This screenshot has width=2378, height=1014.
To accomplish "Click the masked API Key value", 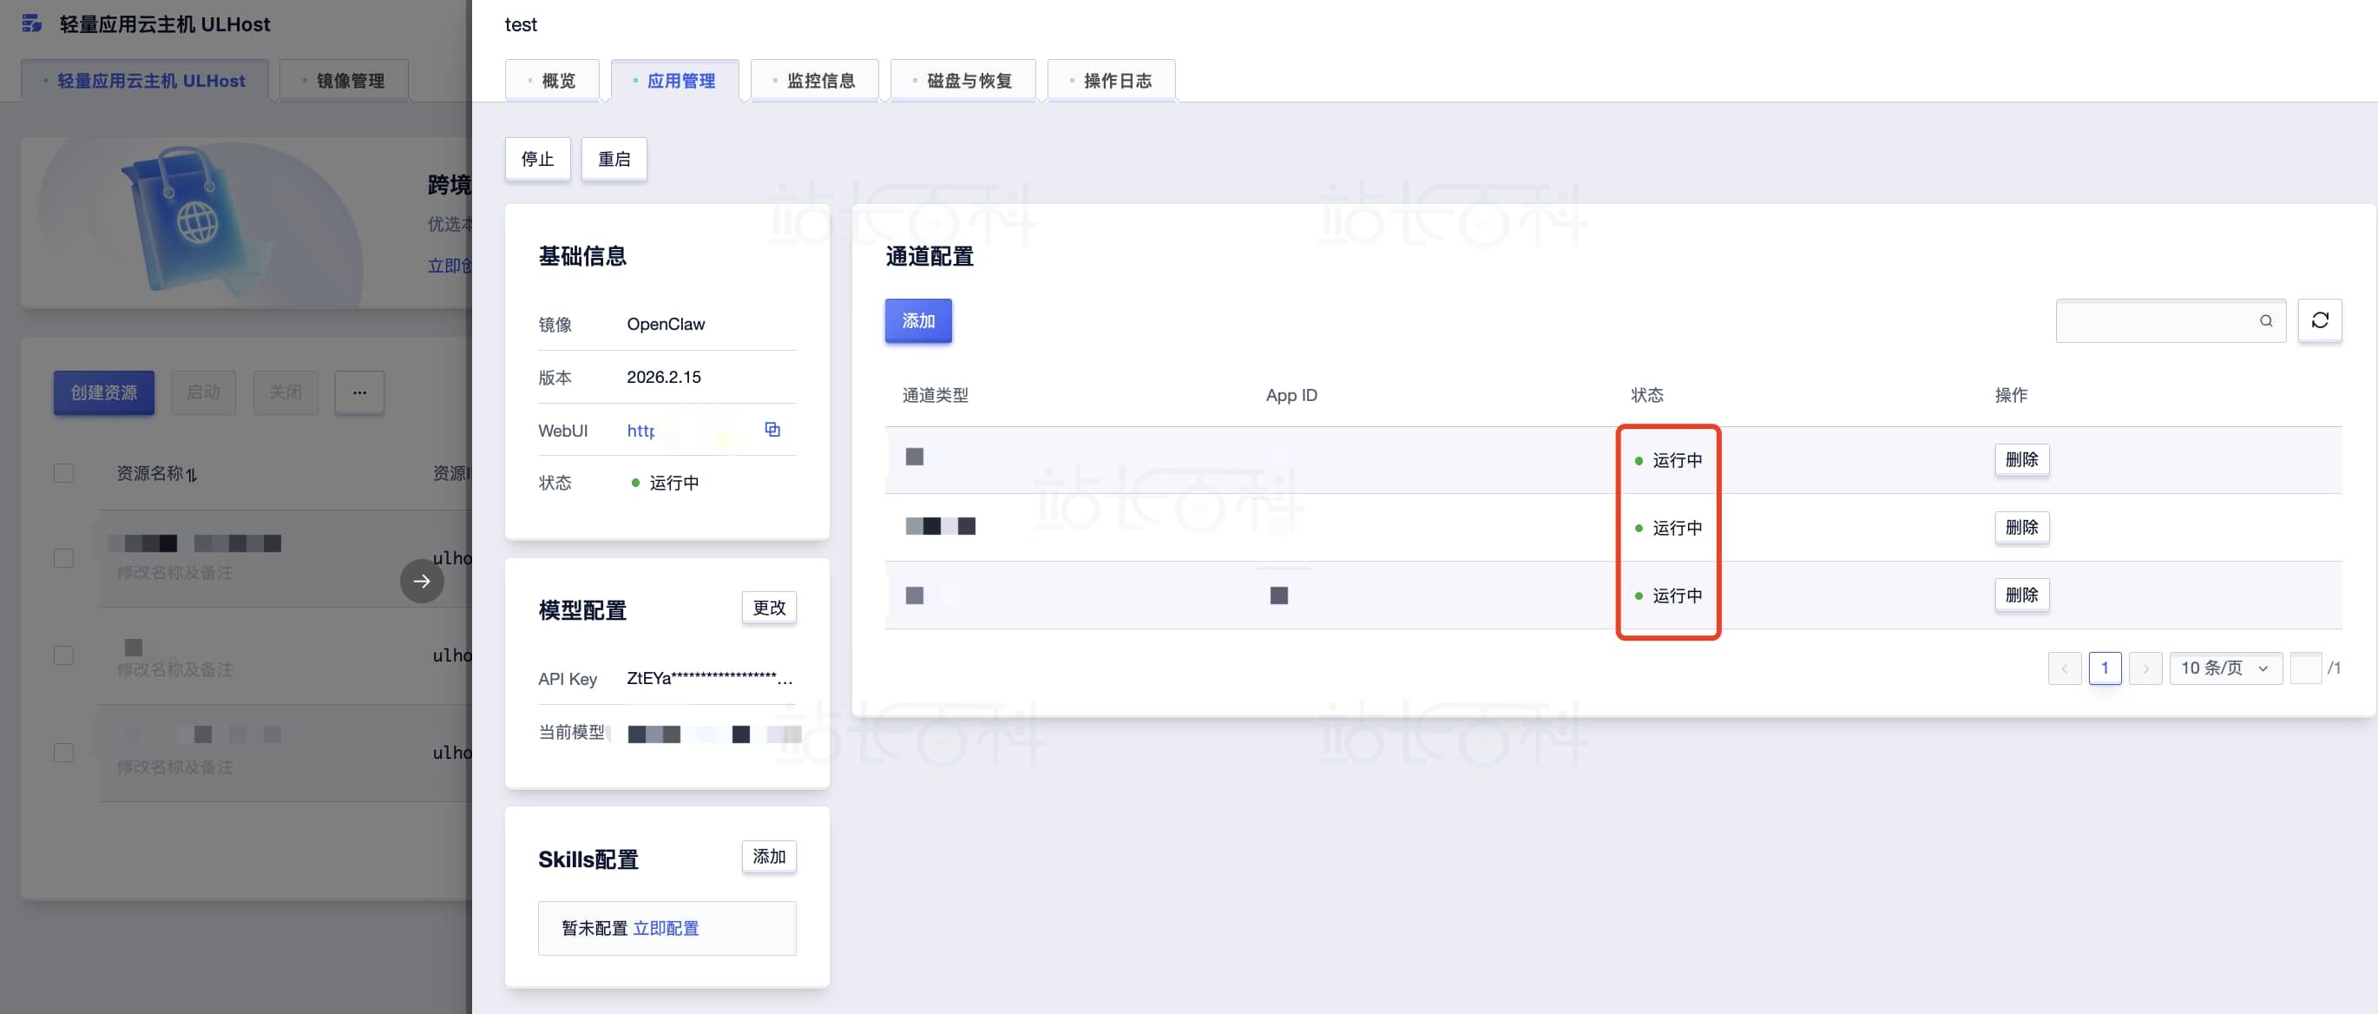I will point(709,678).
